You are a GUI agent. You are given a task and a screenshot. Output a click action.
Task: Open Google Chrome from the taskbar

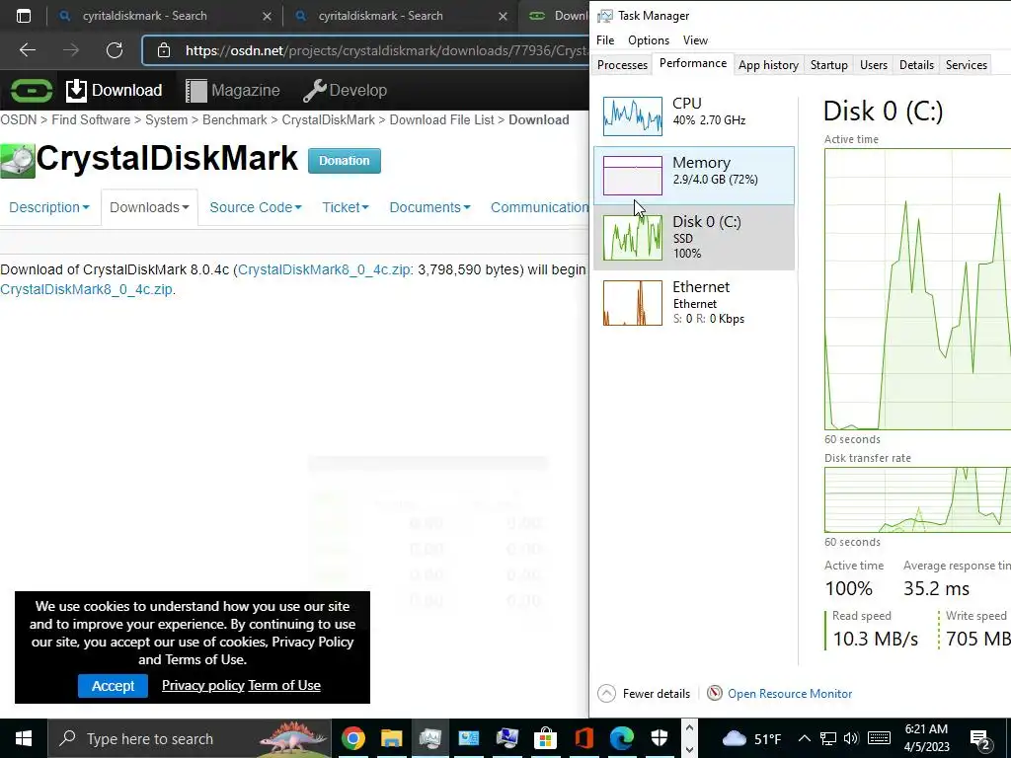(352, 738)
